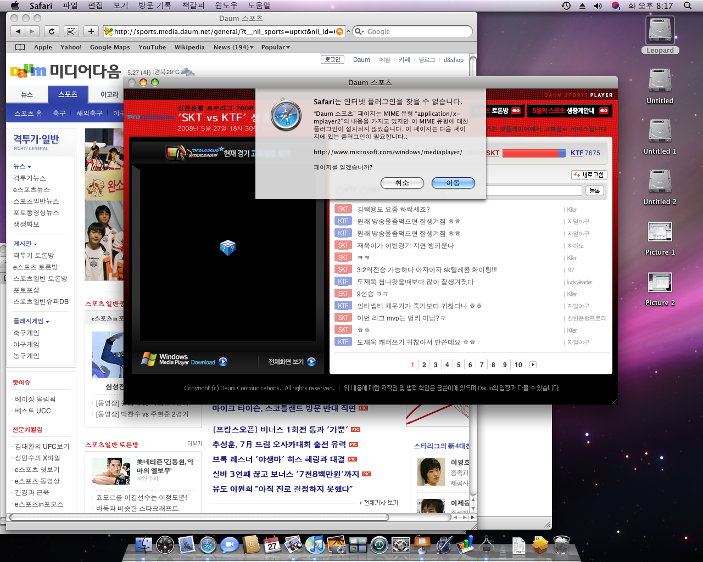Click the Web Clip scissors toolbar icon
The height and width of the screenshot is (562, 703).
71,31
